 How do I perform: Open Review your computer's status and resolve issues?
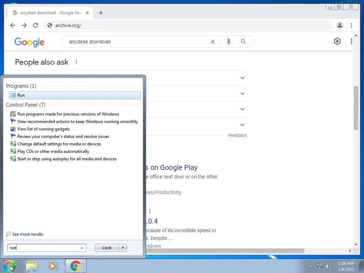tap(60, 136)
